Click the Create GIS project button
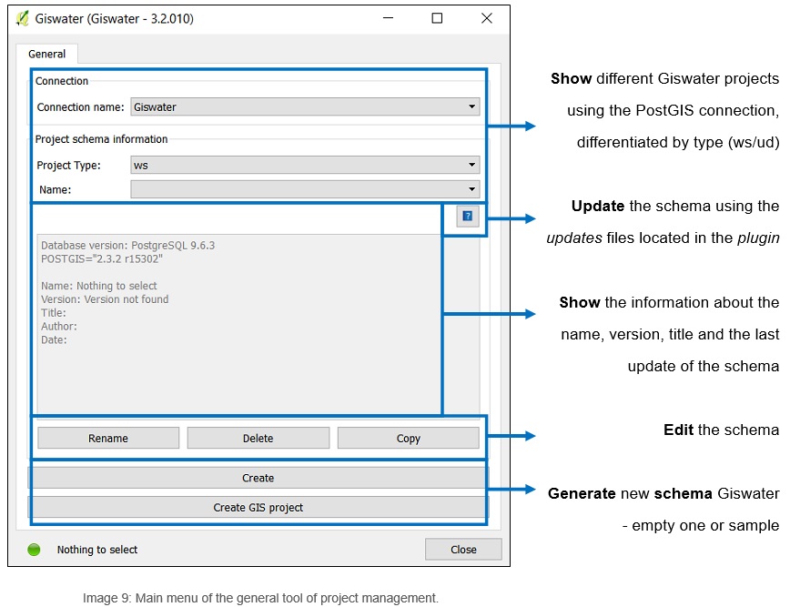The image size is (790, 607). pyautogui.click(x=258, y=507)
